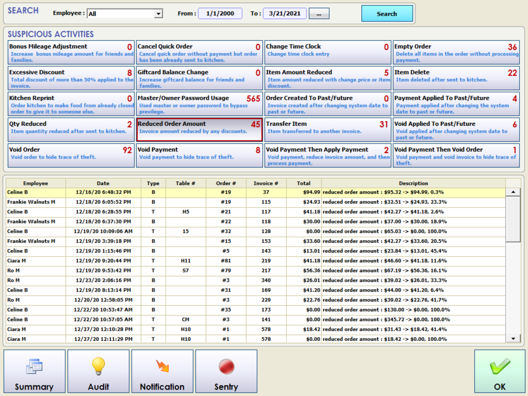The height and width of the screenshot is (396, 528).
Task: Select the Void Applied To Past/Future tile
Action: coord(456,130)
